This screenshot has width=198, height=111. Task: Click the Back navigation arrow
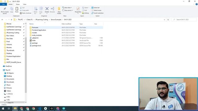tap(2, 20)
